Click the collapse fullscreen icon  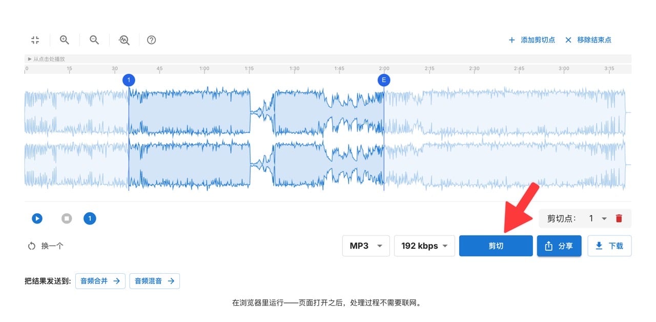pos(35,40)
